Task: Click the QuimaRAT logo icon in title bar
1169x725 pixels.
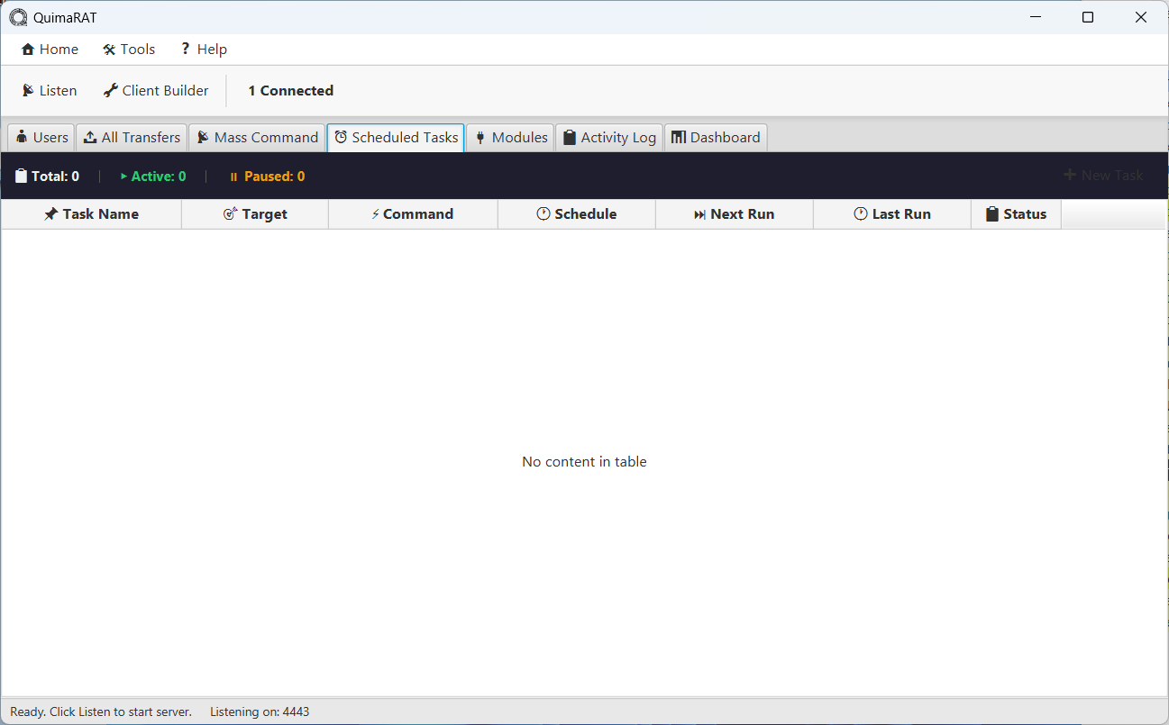Action: point(20,16)
